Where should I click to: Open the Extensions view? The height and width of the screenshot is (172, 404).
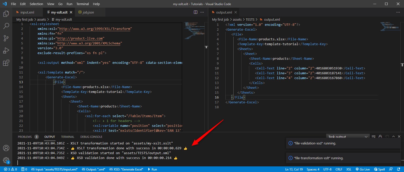(x=6, y=63)
